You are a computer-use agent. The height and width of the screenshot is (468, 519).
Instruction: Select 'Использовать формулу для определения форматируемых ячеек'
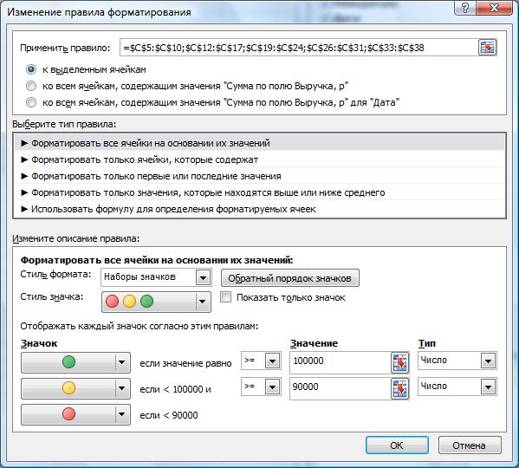tap(259, 209)
